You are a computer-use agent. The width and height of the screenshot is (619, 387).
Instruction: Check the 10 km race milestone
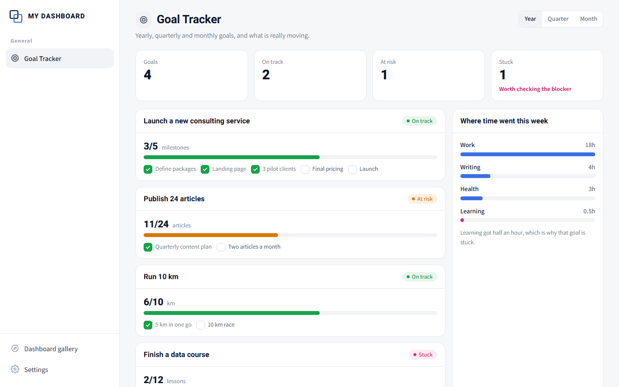click(201, 325)
